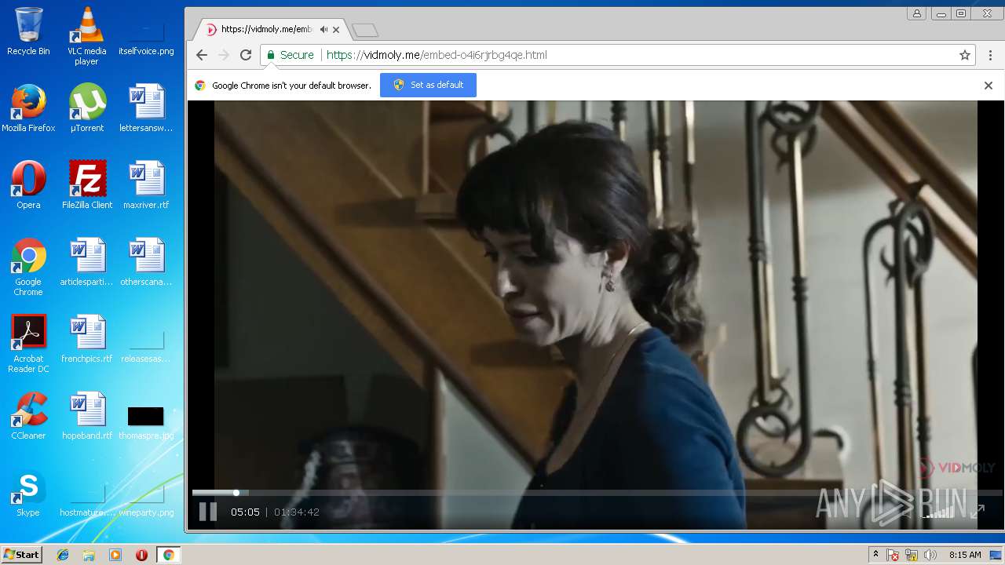Open FileZilla Client shortcut
The image size is (1005, 565).
pyautogui.click(x=86, y=185)
